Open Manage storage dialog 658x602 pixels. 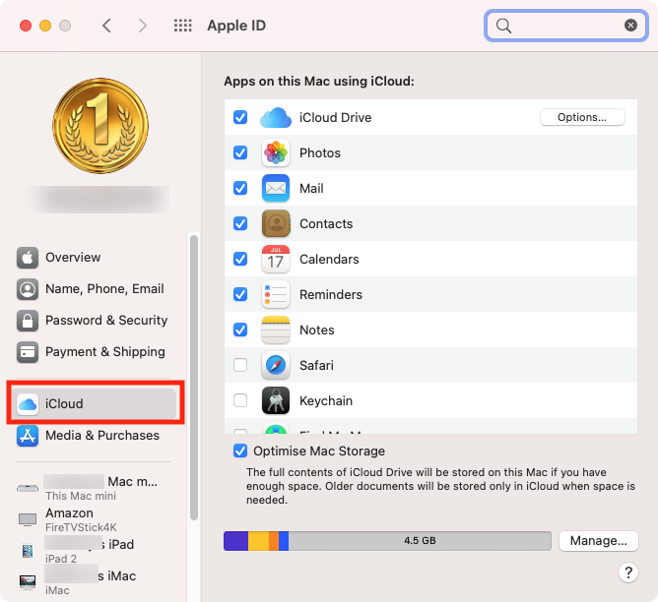(x=599, y=541)
